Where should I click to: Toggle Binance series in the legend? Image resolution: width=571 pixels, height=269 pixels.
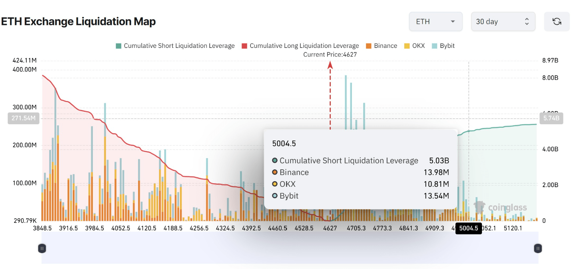[x=381, y=46]
